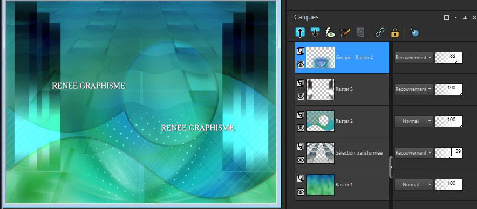This screenshot has height=209, width=477.
Task: Click the greyed-out layer styles icon
Action: pos(360,32)
